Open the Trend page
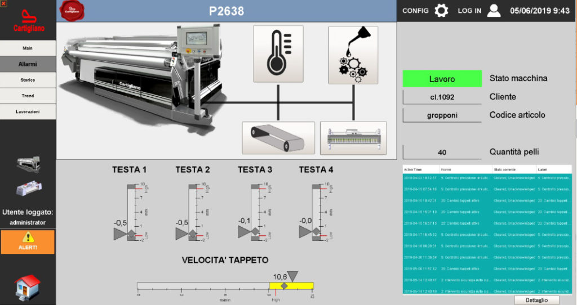577x305 pixels. pos(28,96)
